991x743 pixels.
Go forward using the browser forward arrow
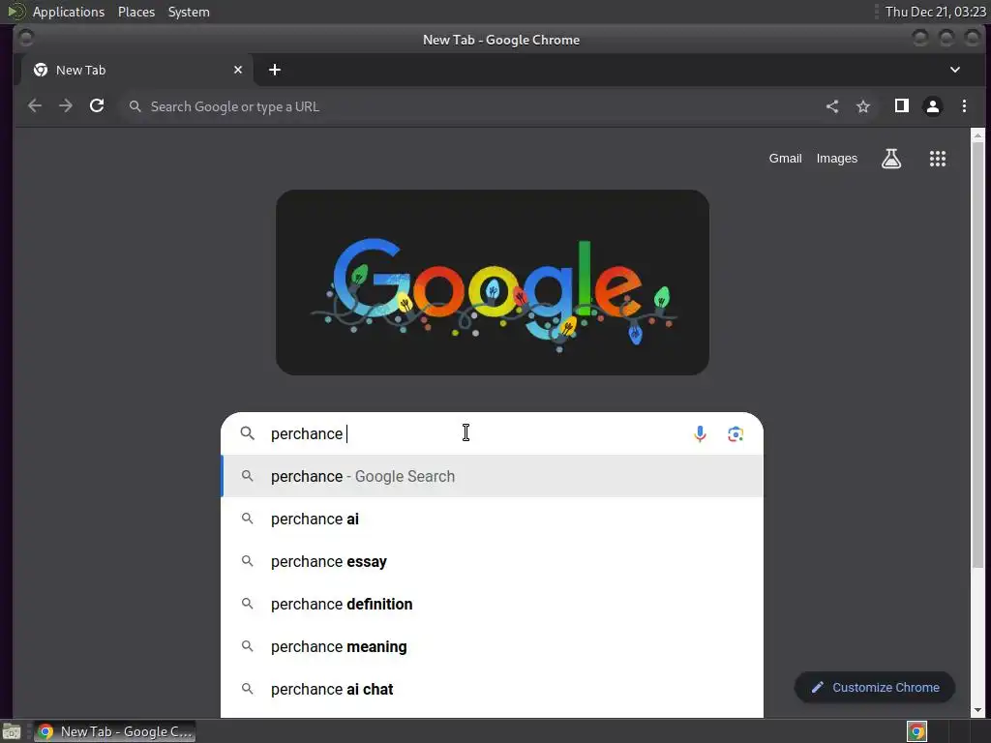66,106
